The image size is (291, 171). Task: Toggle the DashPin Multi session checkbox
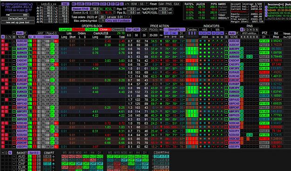(266, 7)
